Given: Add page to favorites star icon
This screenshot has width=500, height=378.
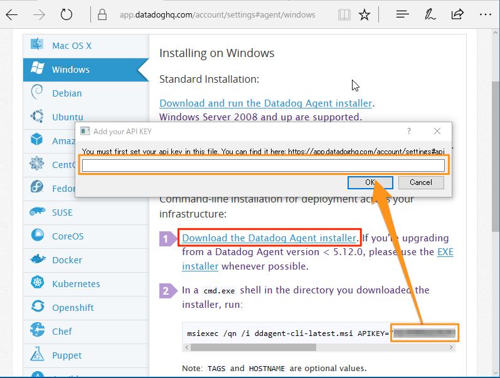Looking at the screenshot, I should click(x=364, y=14).
